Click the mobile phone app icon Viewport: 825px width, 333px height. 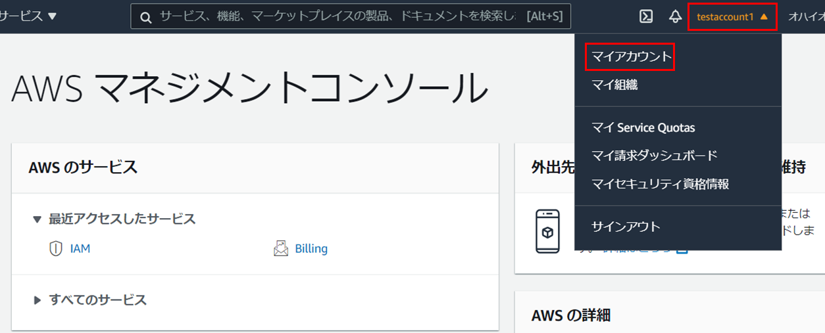click(547, 232)
